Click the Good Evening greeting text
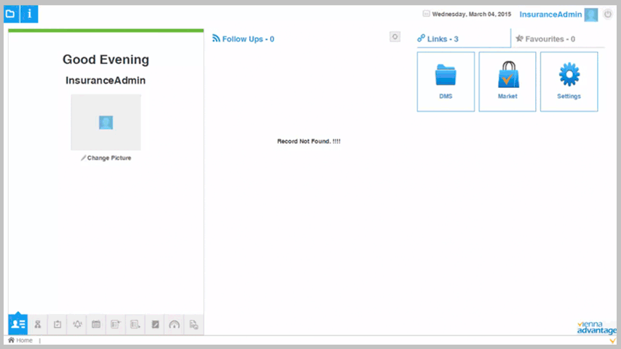 pyautogui.click(x=106, y=60)
